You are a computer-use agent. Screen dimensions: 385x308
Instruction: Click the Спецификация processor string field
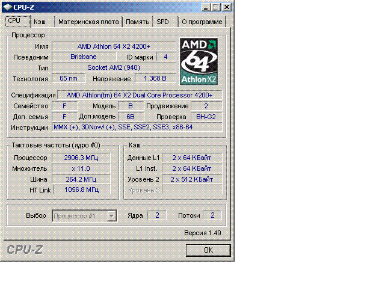[x=140, y=95]
